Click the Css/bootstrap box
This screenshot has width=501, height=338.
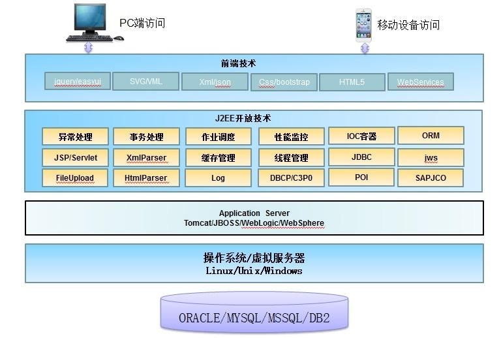(x=284, y=82)
